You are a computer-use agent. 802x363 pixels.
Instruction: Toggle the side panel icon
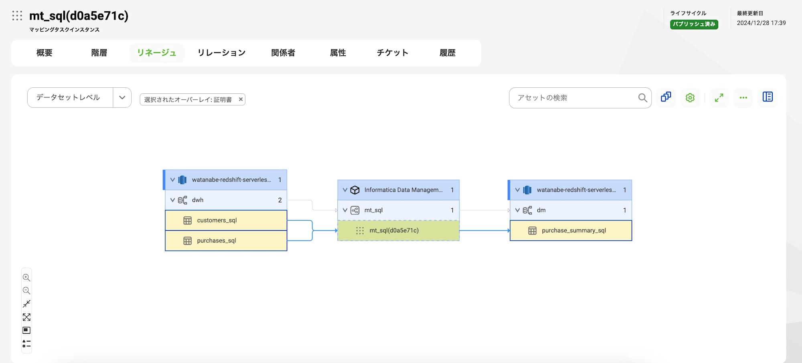[x=768, y=97]
